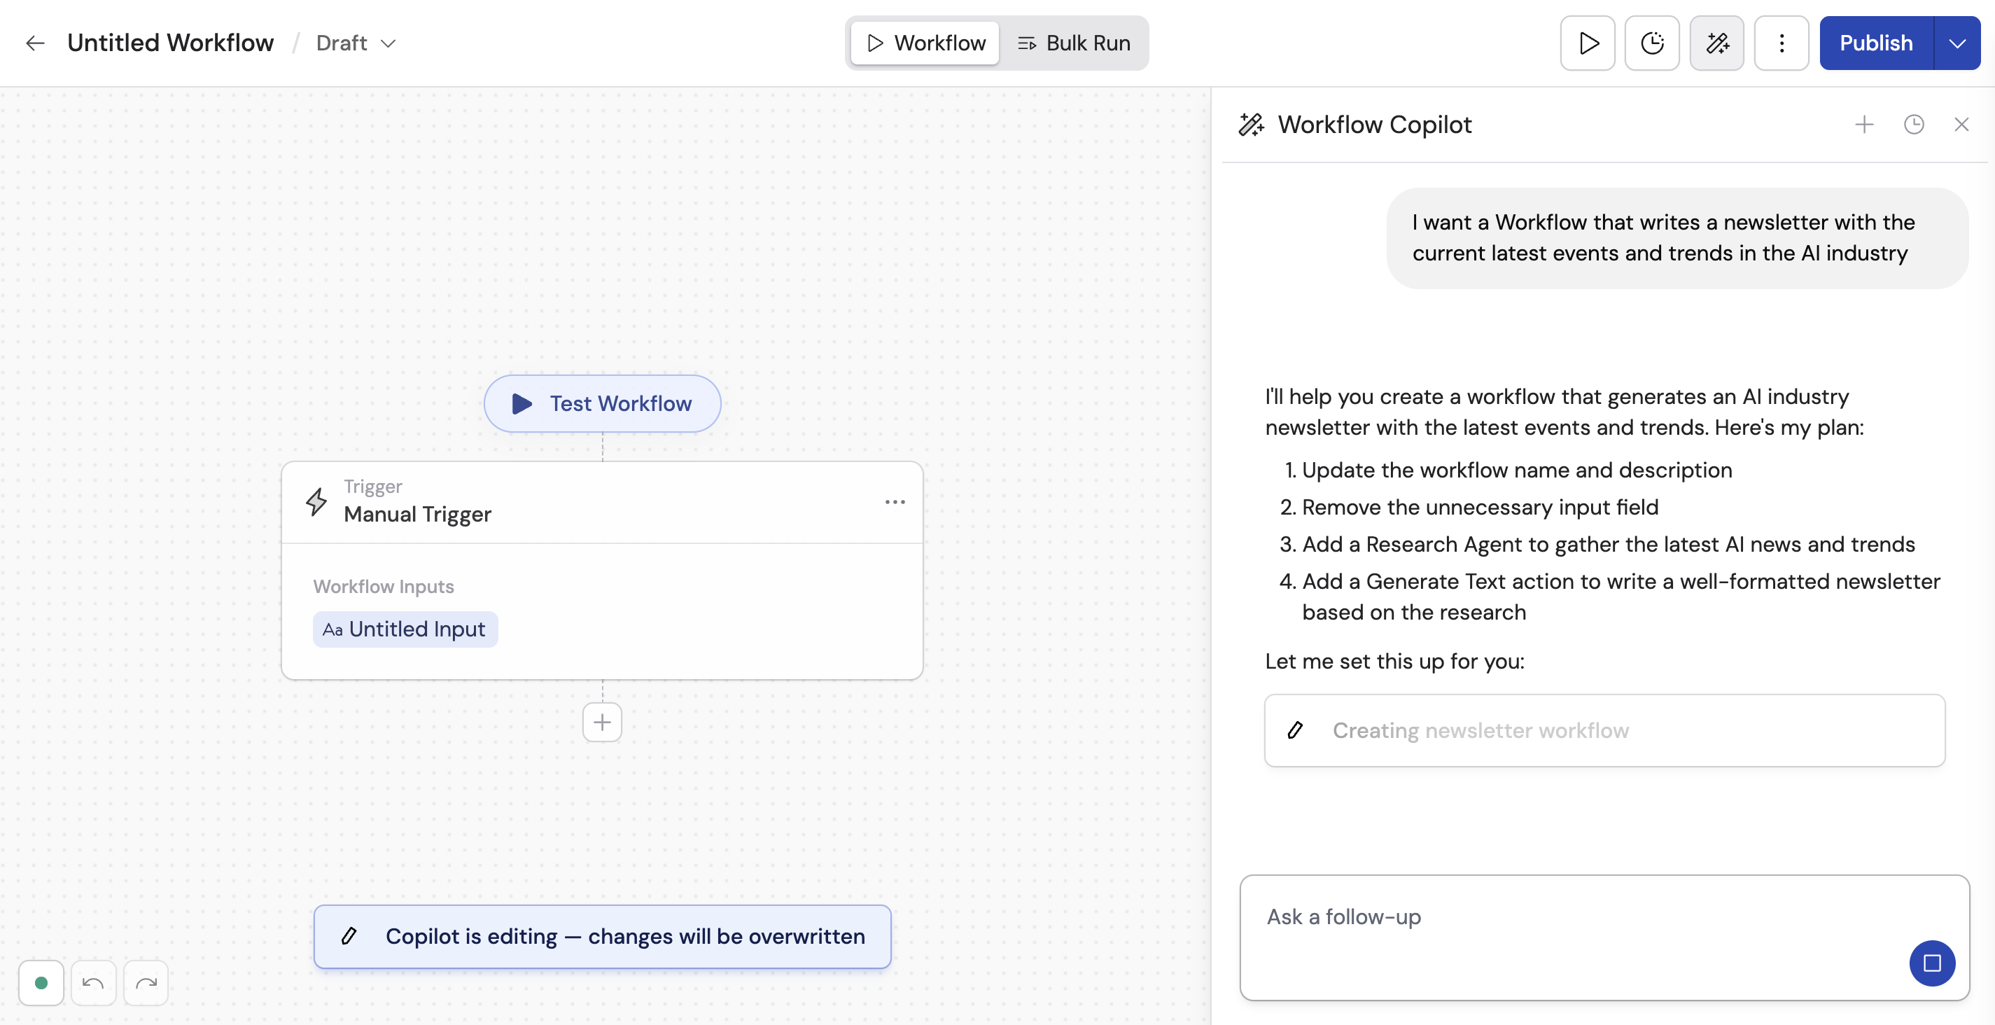Screen dimensions: 1995x1025
Task: Stop Copilot generation with blue circle button
Action: point(1932,963)
